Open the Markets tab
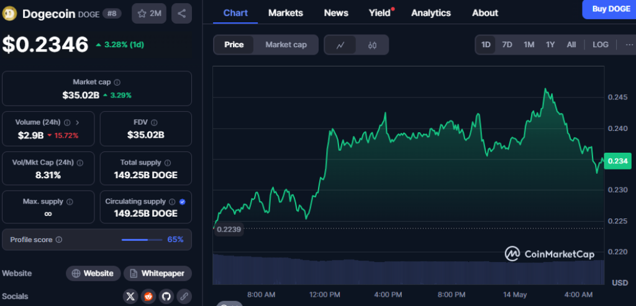The width and height of the screenshot is (636, 306). 286,13
